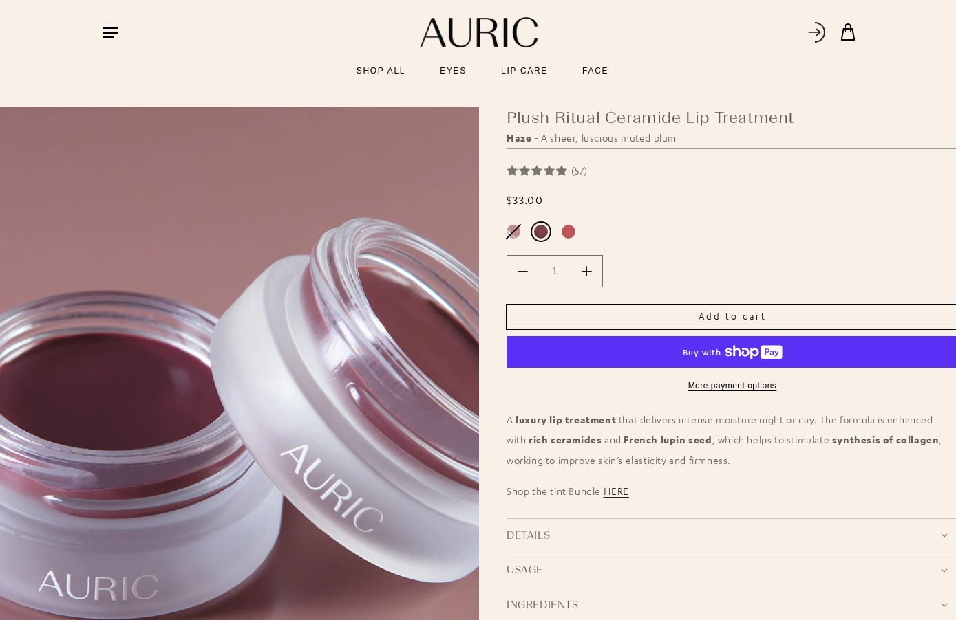956x620 pixels.
Task: Buy with Shop Pay button
Action: tap(731, 352)
